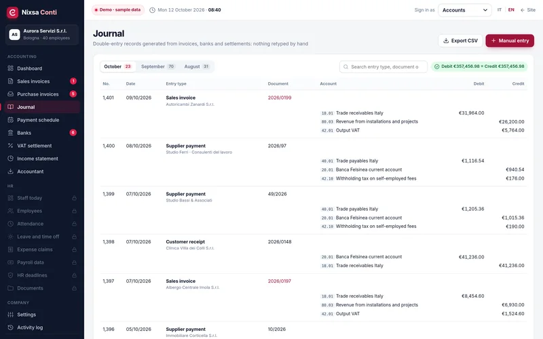Open Sales invoices from sidebar
Image resolution: width=543 pixels, height=339 pixels.
tap(42, 81)
